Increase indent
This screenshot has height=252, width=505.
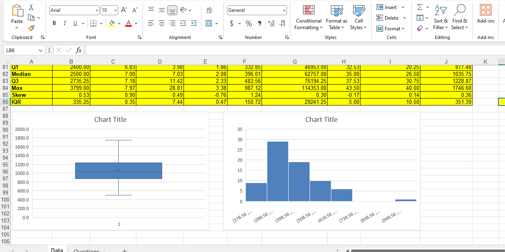(194, 23)
